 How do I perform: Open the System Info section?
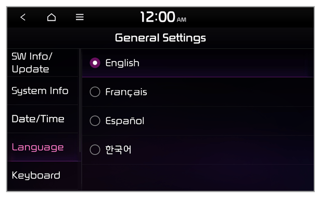(43, 91)
